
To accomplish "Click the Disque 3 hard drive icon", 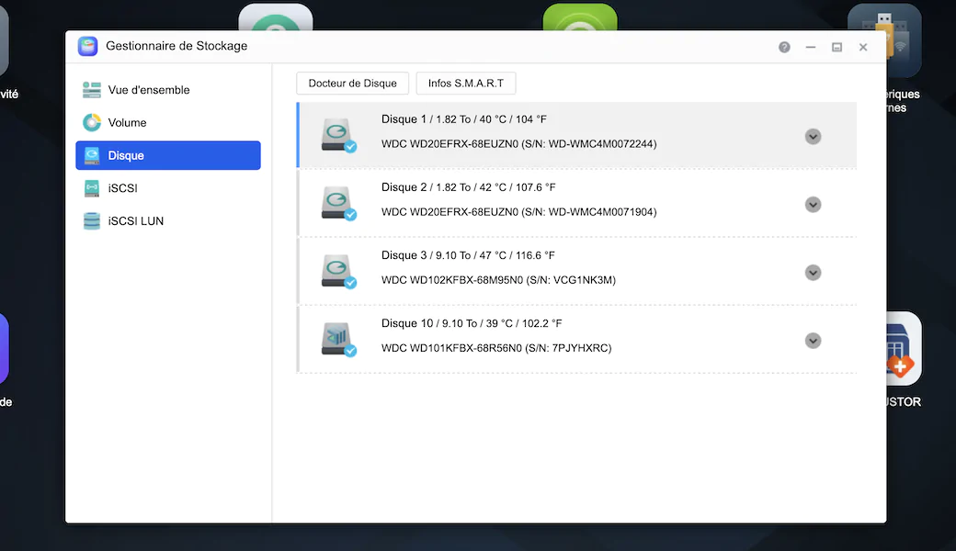I will (338, 272).
